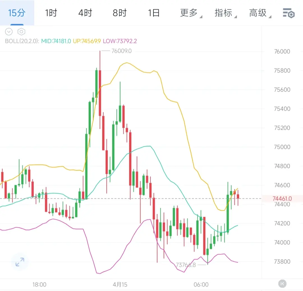This screenshot has height=291, width=303.
Task: Click the 75800 price axis label
Action: (282, 71)
